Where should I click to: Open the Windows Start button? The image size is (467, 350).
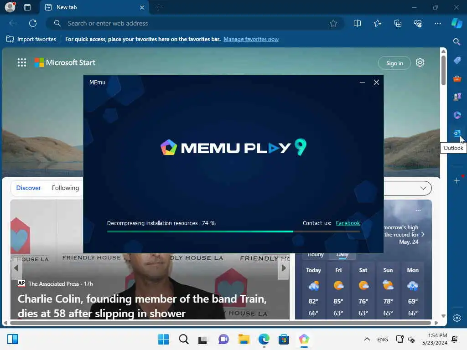(163, 339)
